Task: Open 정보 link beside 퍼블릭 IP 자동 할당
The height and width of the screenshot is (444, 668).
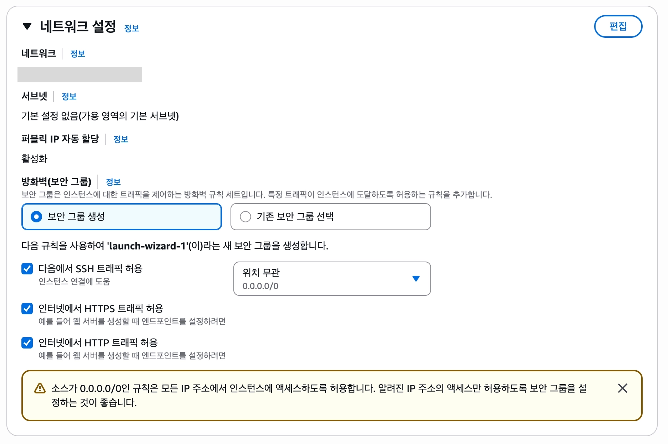Action: click(121, 139)
